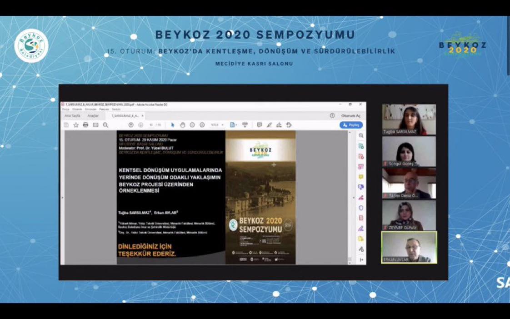Click the print icon in Acrobat toolbar
The image size is (510, 319).
tap(85, 125)
